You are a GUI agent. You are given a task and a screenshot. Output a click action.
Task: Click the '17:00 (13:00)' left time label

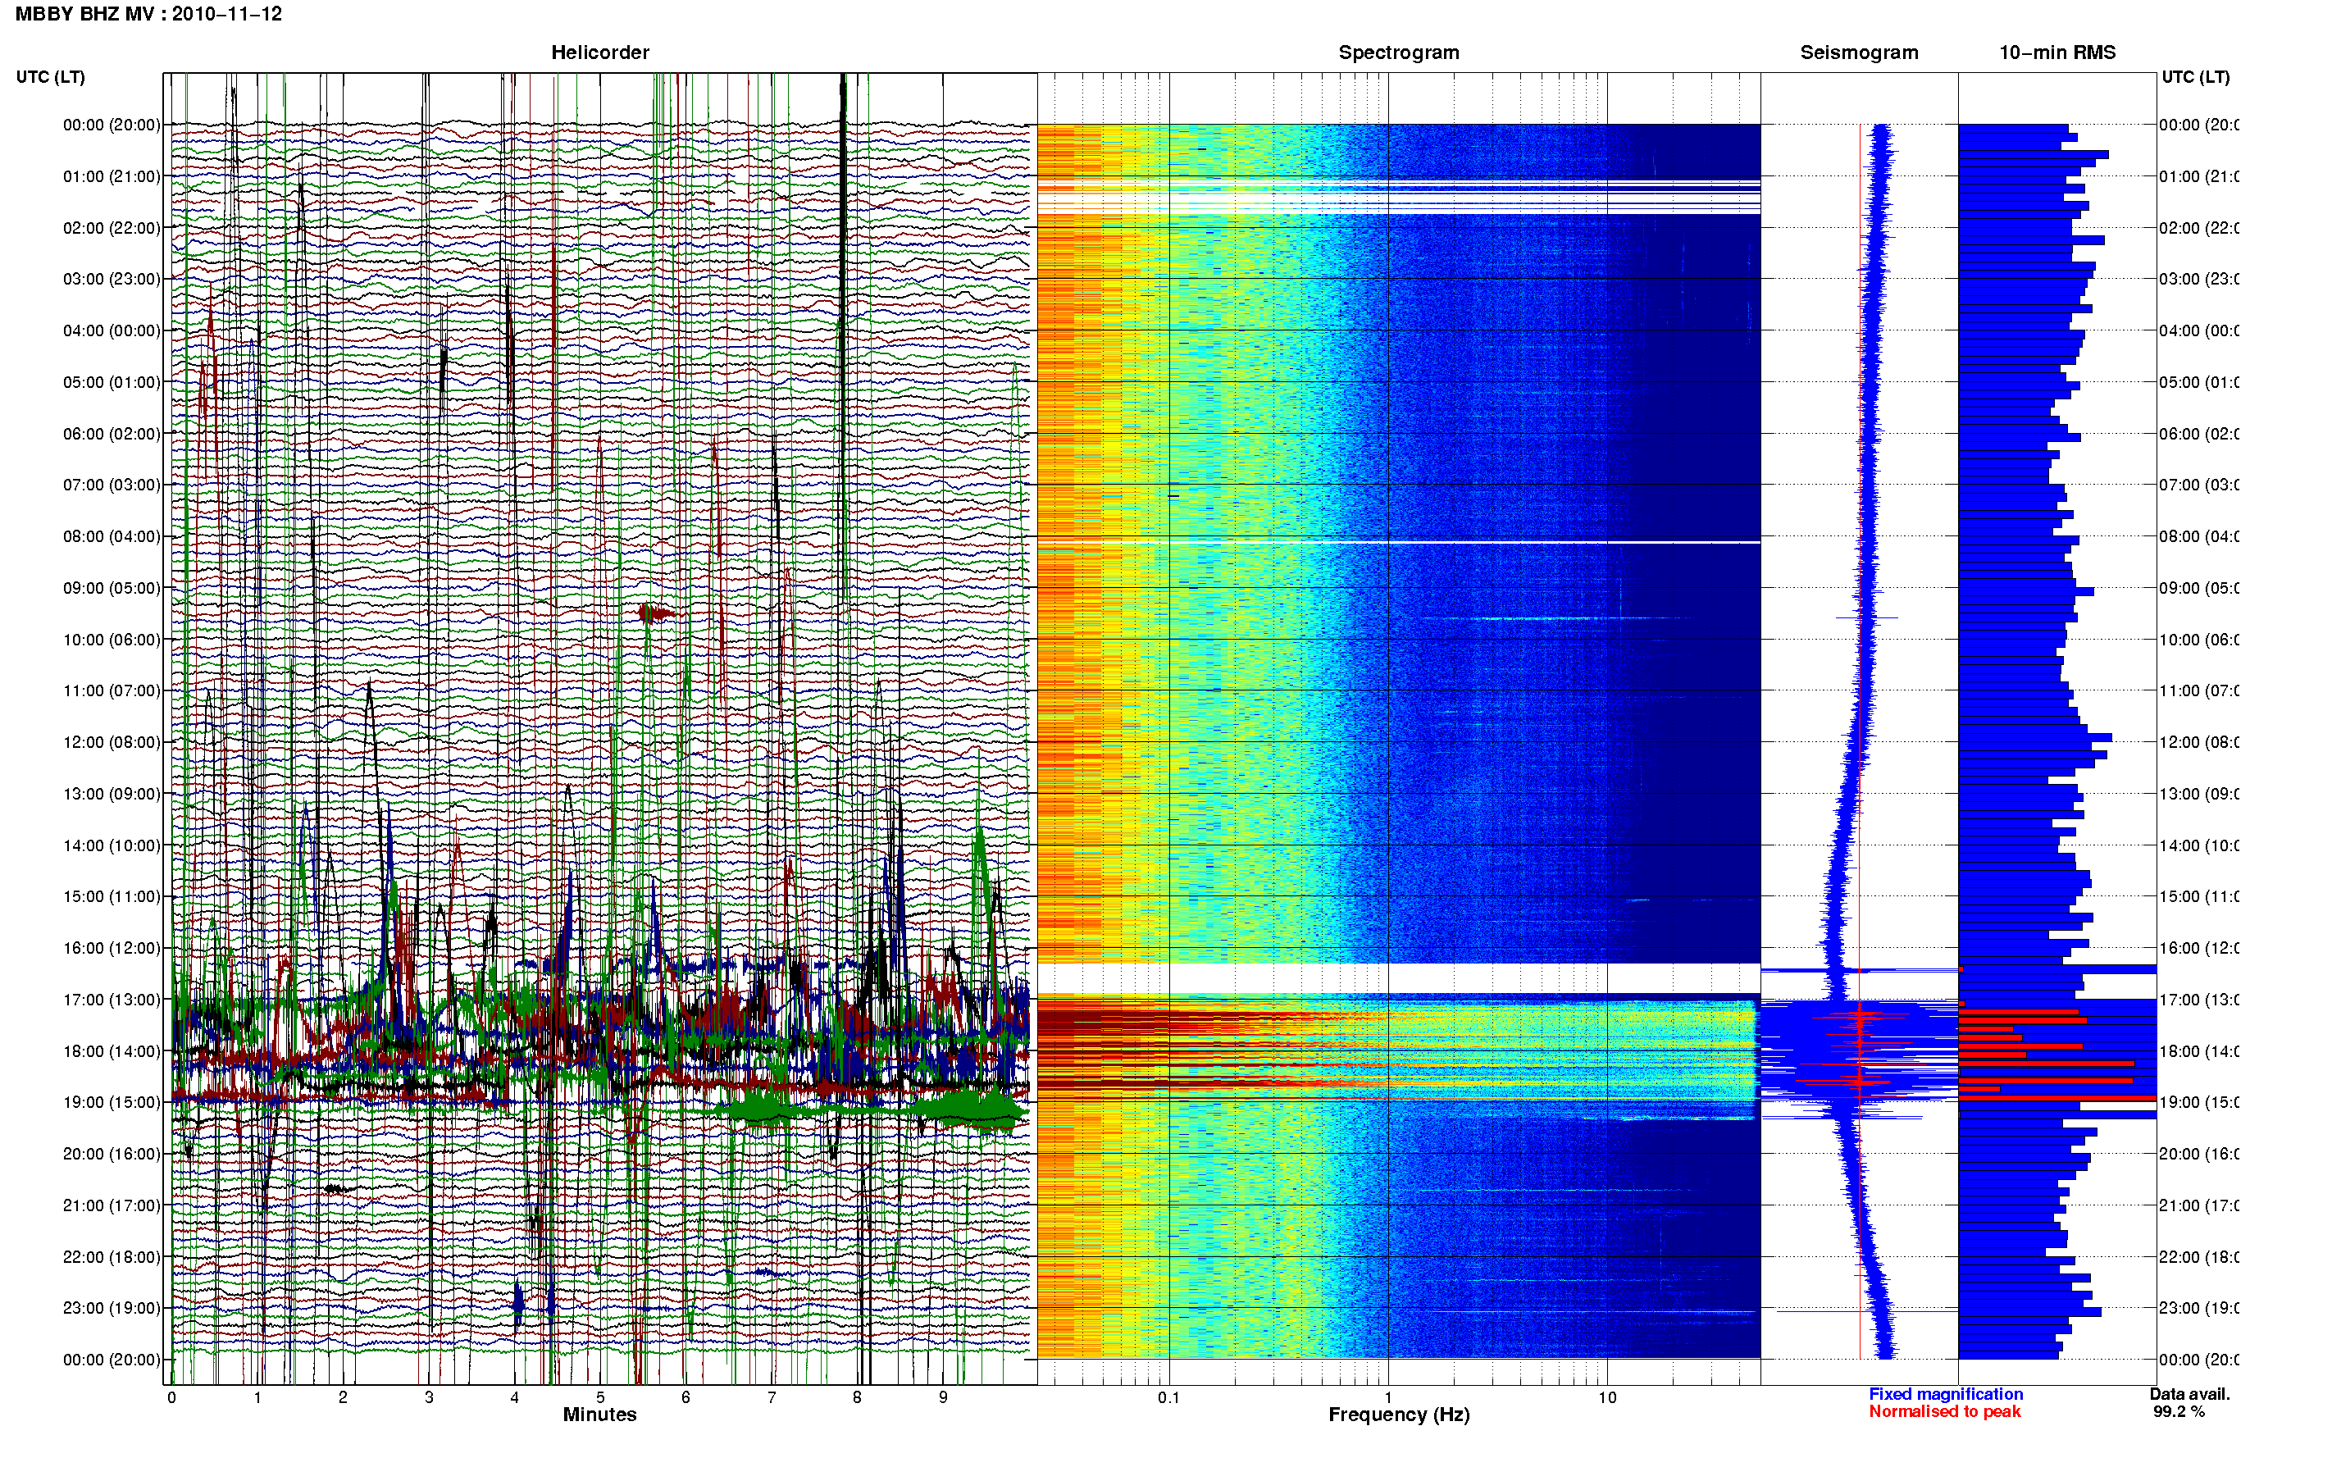[112, 1000]
